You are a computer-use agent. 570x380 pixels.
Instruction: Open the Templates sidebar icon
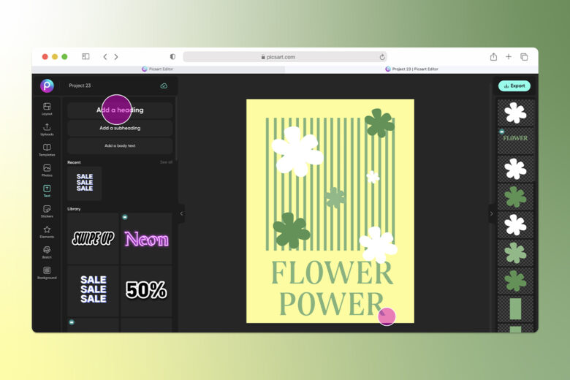47,150
